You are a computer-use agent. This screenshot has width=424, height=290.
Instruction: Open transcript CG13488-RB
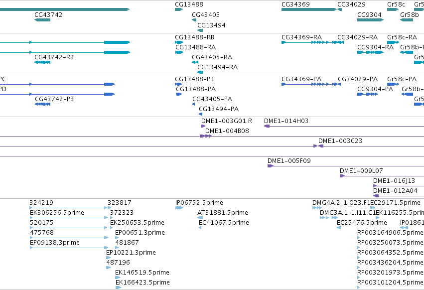(179, 42)
